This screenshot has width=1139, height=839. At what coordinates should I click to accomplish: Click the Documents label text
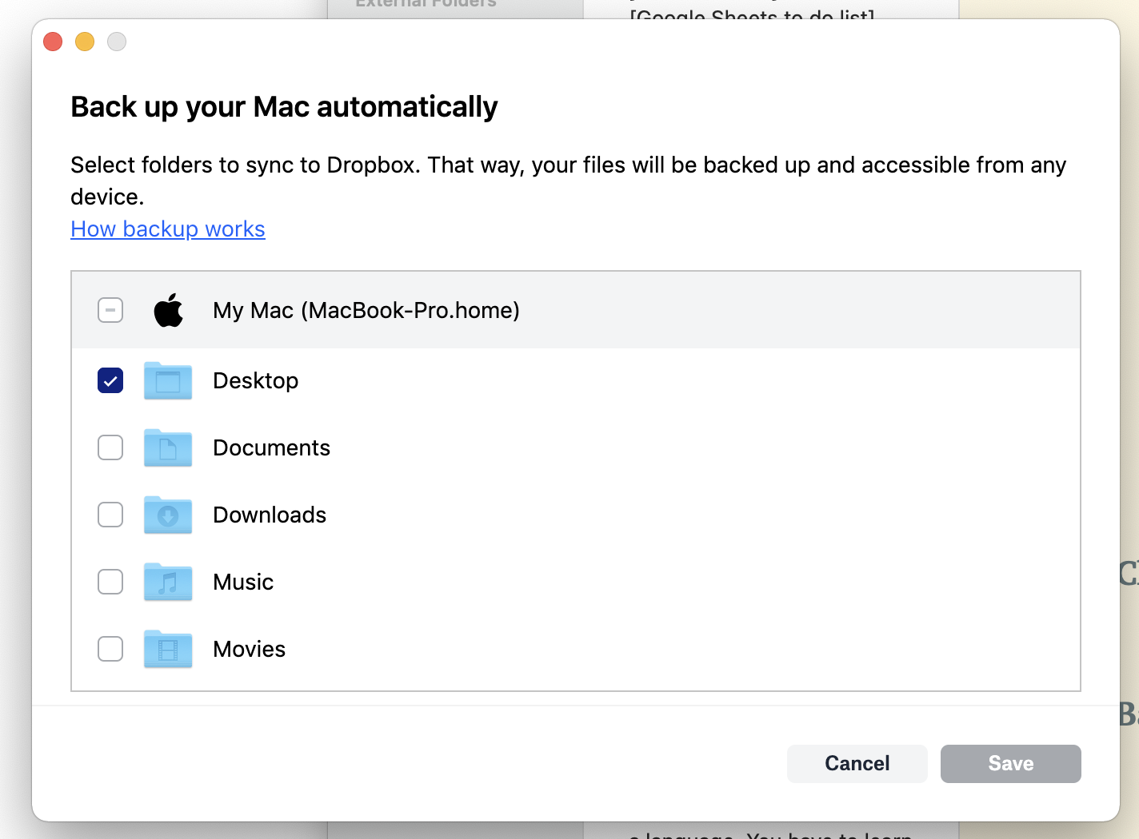272,447
